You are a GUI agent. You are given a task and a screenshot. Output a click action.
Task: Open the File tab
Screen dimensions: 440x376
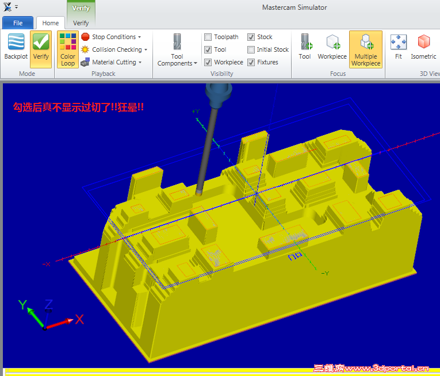(18, 23)
